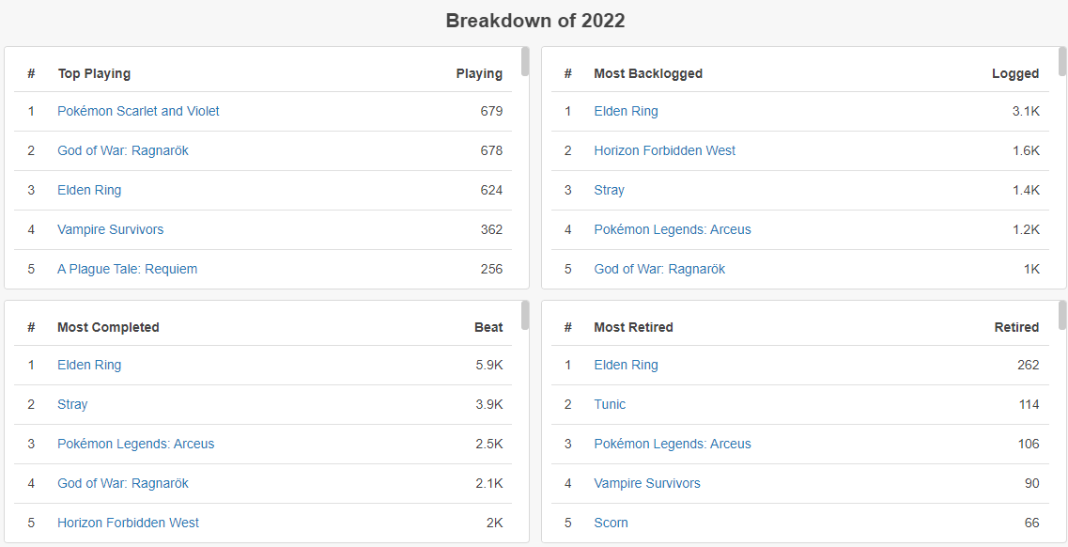
Task: Click Vampire Survivors in Most Retired
Action: click(647, 483)
